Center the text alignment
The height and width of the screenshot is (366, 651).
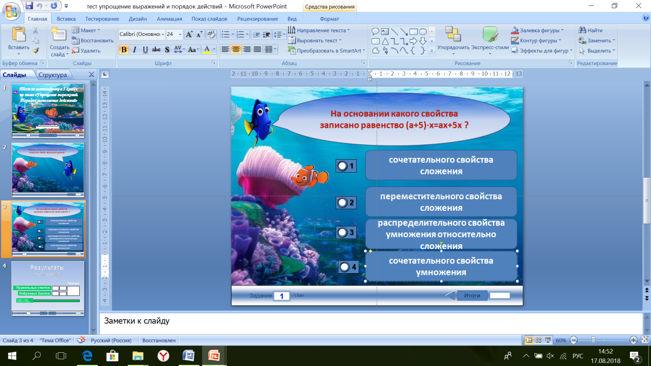click(236, 49)
